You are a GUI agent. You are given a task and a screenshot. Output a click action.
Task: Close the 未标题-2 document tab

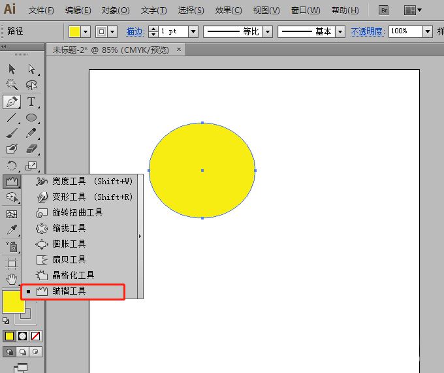[x=179, y=49]
